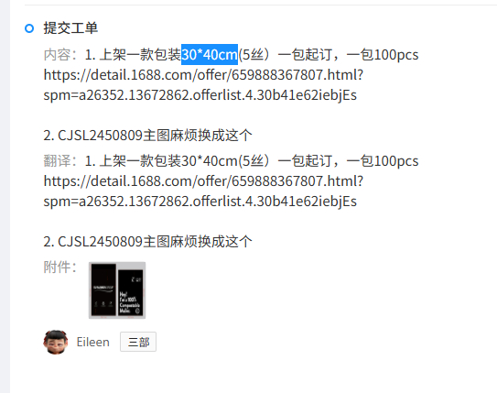Click 上架一款包装 text in translation line
The width and height of the screenshot is (497, 393).
[140, 161]
